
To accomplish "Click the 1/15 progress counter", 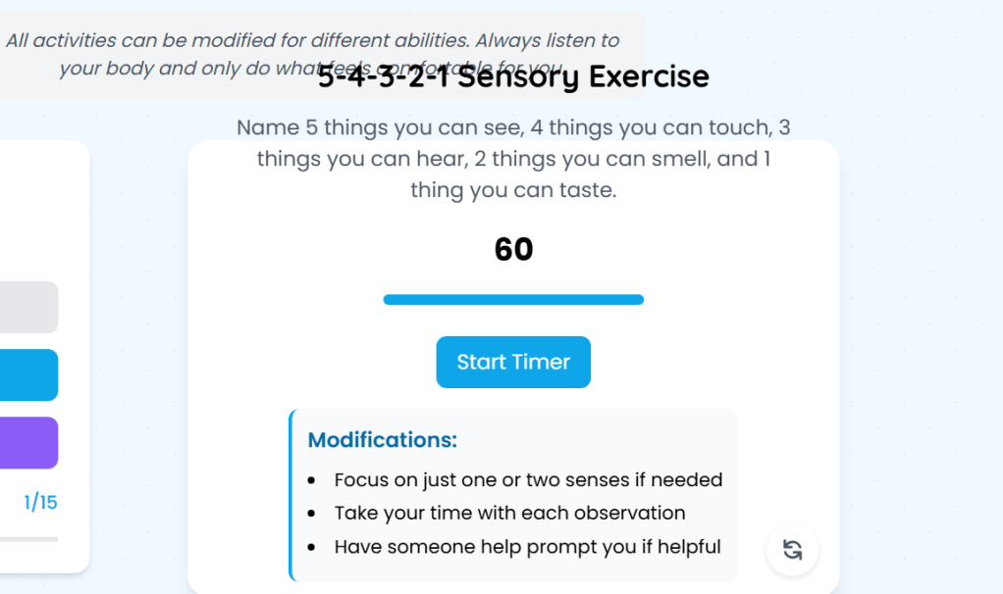I will click(x=40, y=503).
